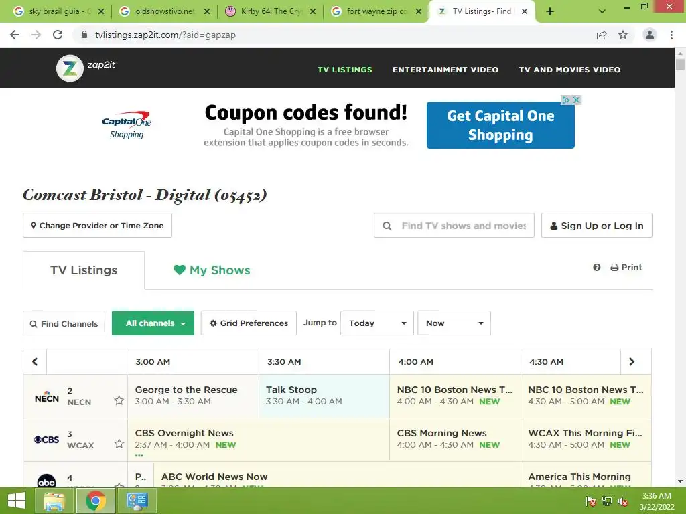
Task: Reload the page using the refresh icon
Action: click(x=58, y=35)
